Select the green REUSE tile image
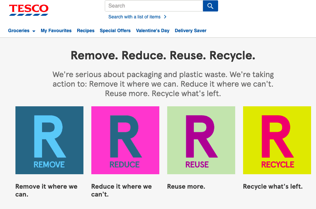The height and width of the screenshot is (209, 316). (201, 140)
